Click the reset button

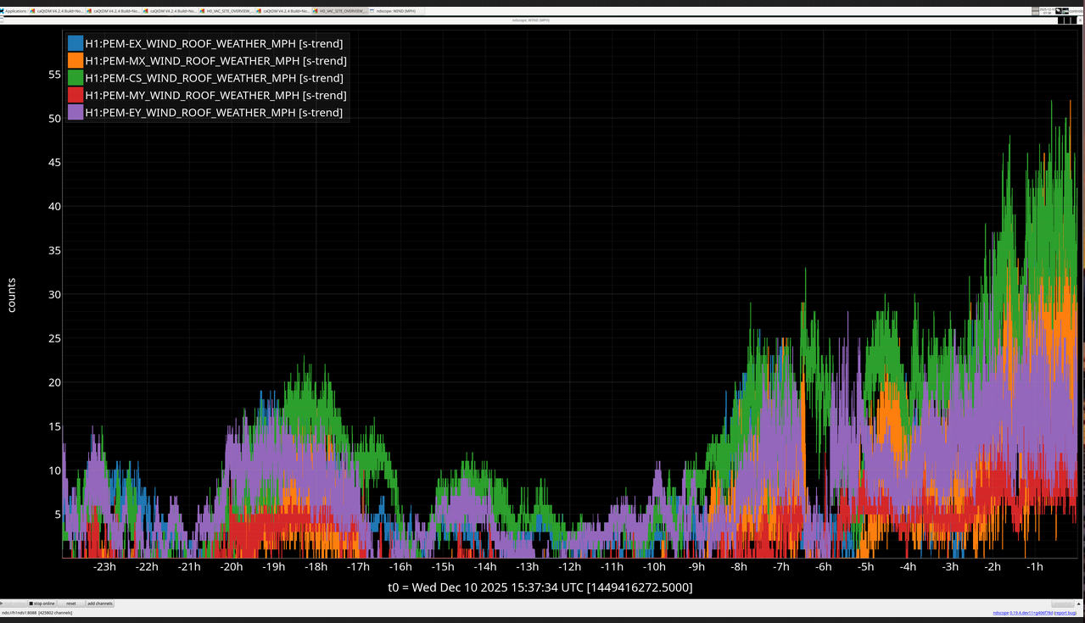71,604
